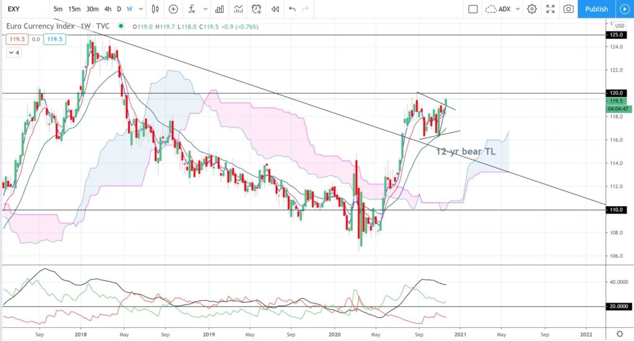Click the 2021 label on time axis
Screen dimensions: 634x341
click(x=460, y=335)
